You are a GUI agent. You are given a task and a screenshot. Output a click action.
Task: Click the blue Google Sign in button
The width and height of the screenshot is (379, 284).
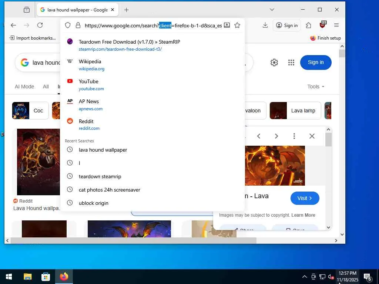316,62
